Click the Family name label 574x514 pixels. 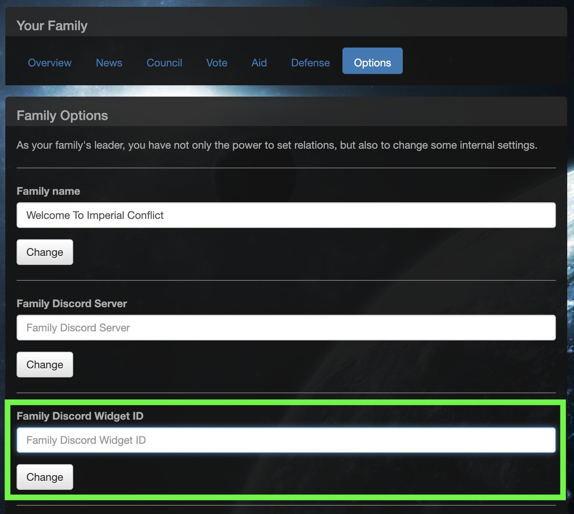[48, 191]
